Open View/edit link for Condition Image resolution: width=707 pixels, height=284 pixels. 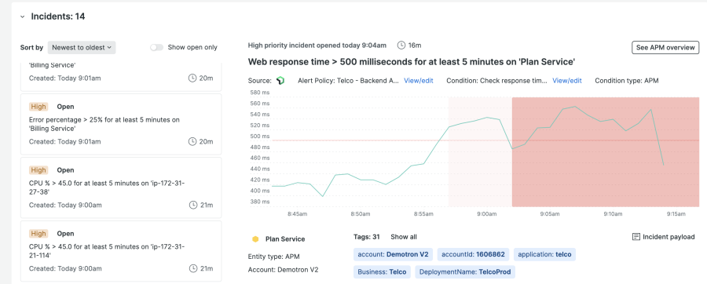[x=567, y=81]
